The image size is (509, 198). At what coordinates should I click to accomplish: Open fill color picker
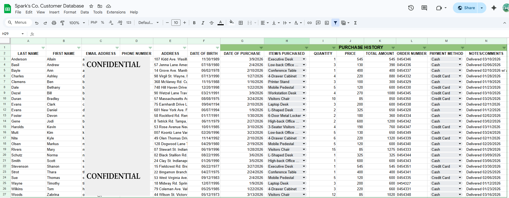231,23
